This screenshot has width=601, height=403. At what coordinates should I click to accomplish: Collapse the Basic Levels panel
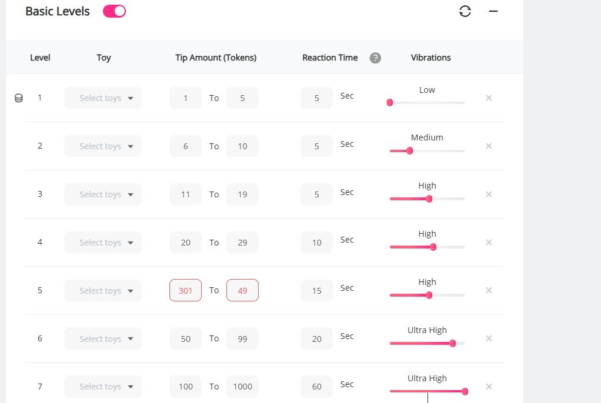click(x=493, y=11)
